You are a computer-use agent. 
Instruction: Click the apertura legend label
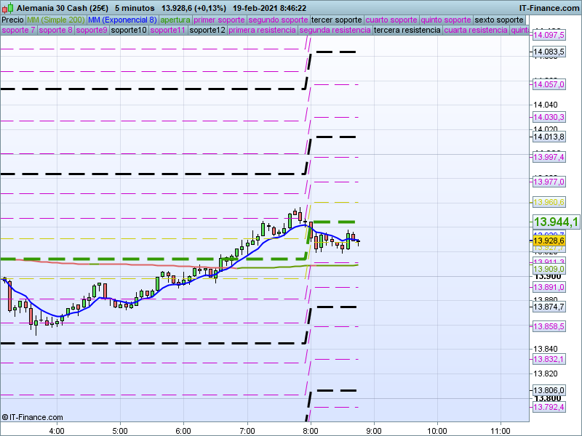pyautogui.click(x=175, y=20)
